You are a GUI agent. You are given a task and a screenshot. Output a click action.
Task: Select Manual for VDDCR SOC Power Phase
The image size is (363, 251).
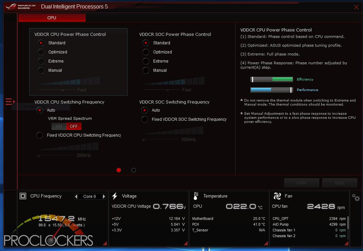(146, 70)
